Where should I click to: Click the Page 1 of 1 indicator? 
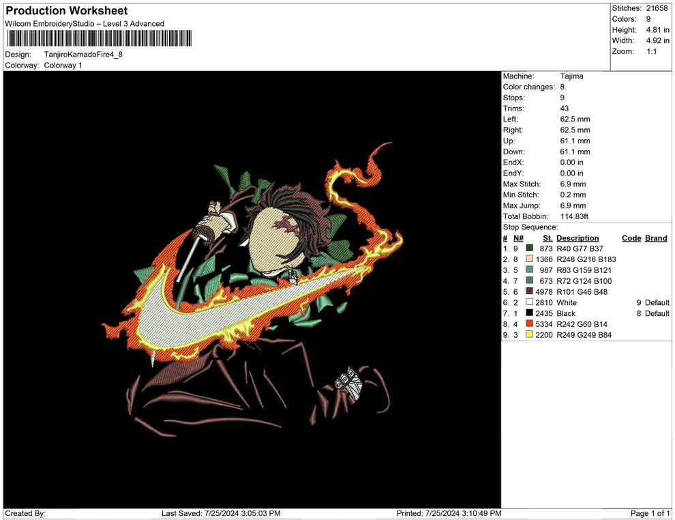tap(650, 513)
